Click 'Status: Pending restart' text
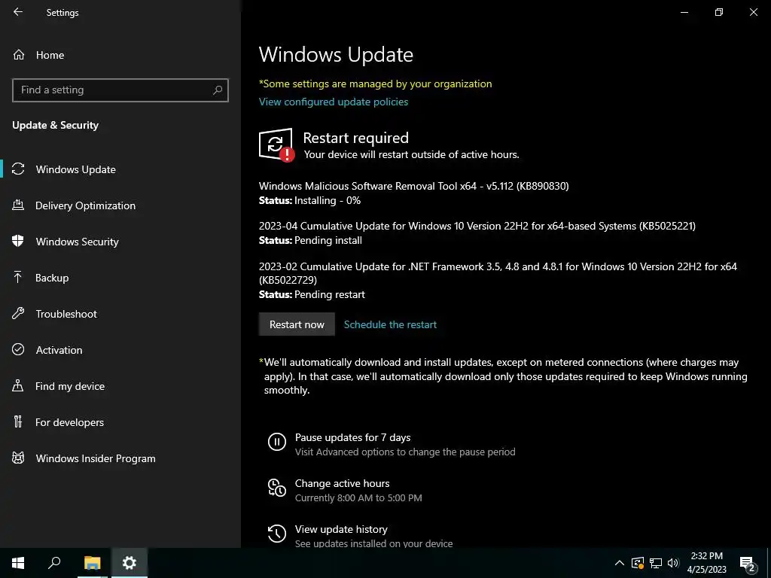Viewport: 771px width, 578px height. (312, 294)
